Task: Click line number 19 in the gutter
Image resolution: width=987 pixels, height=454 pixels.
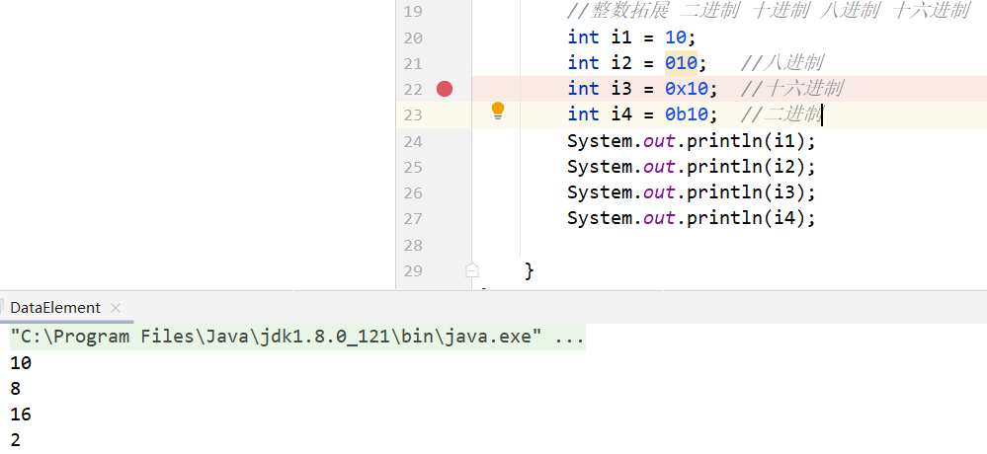Action: (x=413, y=11)
